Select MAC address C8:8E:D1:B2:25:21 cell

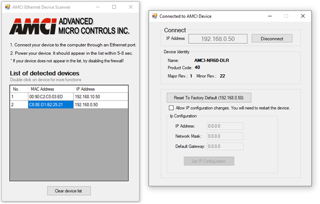(51, 105)
